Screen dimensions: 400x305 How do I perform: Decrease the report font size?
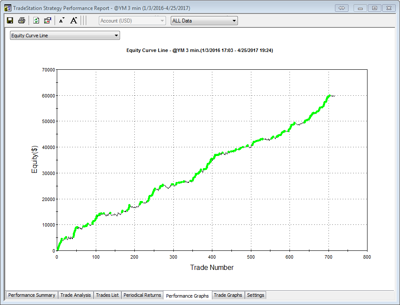(x=62, y=20)
